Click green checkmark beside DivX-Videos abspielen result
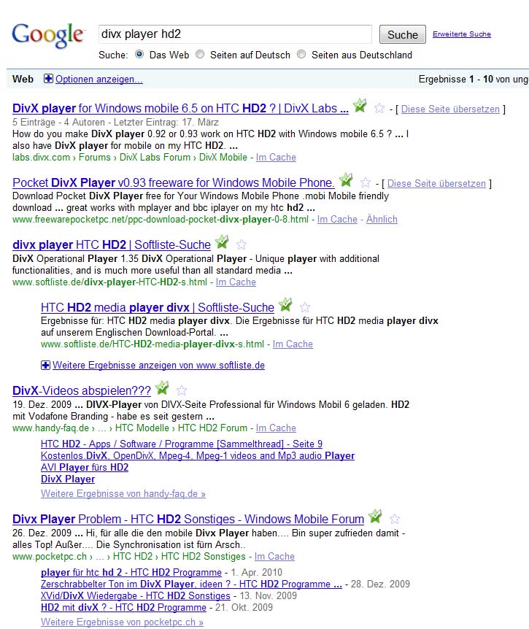The width and height of the screenshot is (529, 629). coord(162,388)
